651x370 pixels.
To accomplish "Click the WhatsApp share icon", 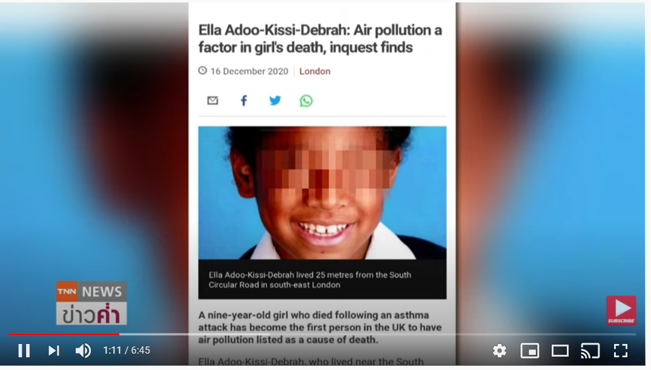I will [306, 101].
